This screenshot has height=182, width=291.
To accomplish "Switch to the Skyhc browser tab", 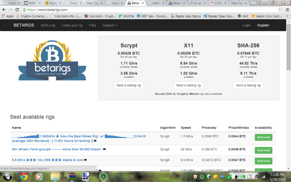I will (53, 3).
